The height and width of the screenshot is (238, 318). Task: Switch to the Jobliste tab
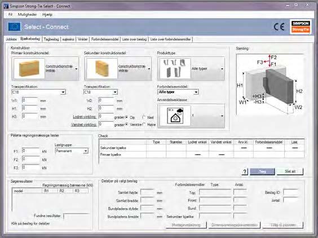tap(11, 39)
